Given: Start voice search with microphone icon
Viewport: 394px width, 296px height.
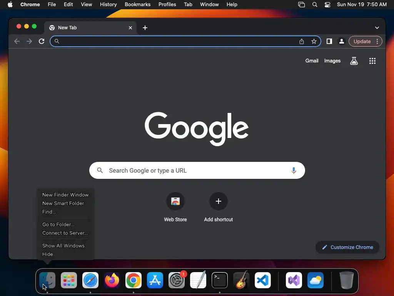Looking at the screenshot, I should [294, 170].
